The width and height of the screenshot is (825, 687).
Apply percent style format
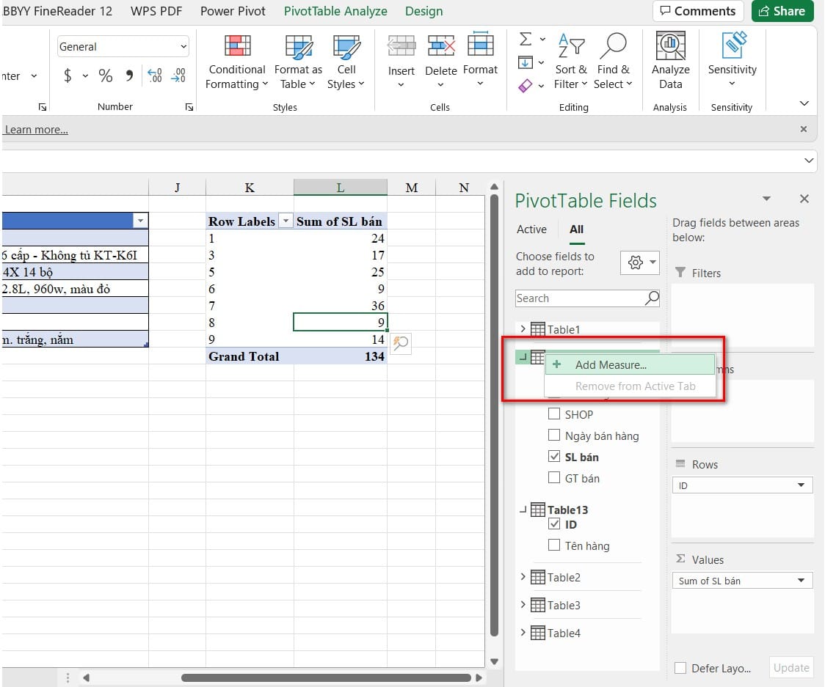[105, 76]
